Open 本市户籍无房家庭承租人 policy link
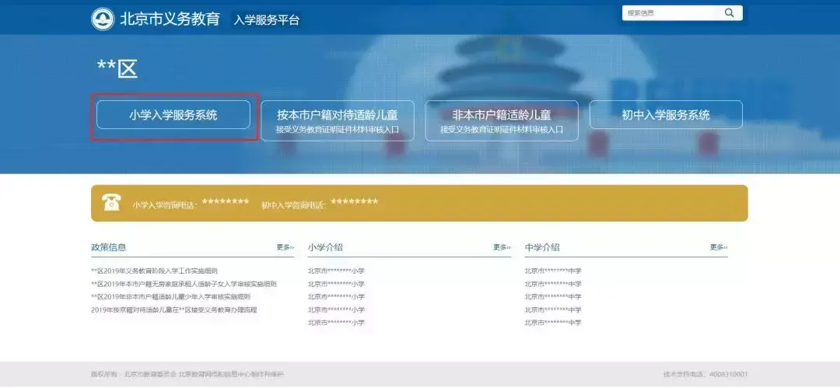 click(184, 284)
